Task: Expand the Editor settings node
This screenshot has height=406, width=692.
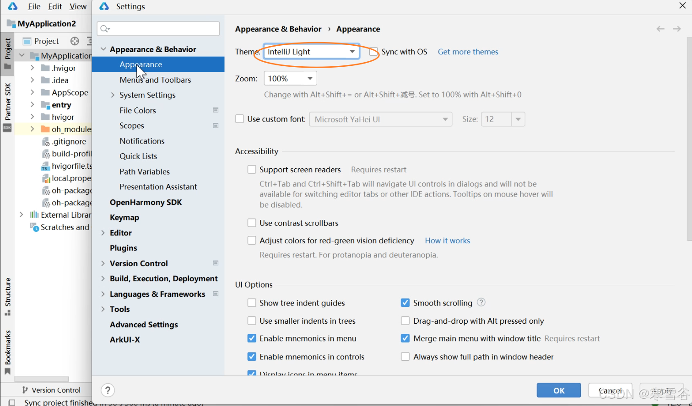Action: click(103, 233)
